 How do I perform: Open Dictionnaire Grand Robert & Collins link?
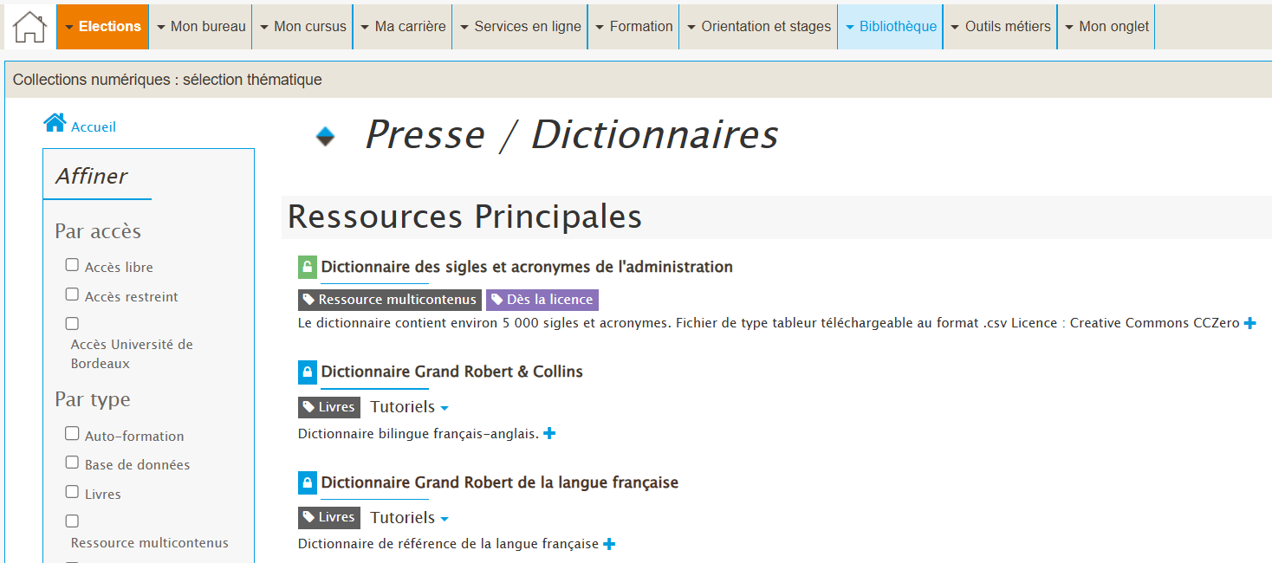pyautogui.click(x=451, y=372)
